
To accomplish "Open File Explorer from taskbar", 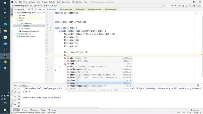I will click(5, 31).
